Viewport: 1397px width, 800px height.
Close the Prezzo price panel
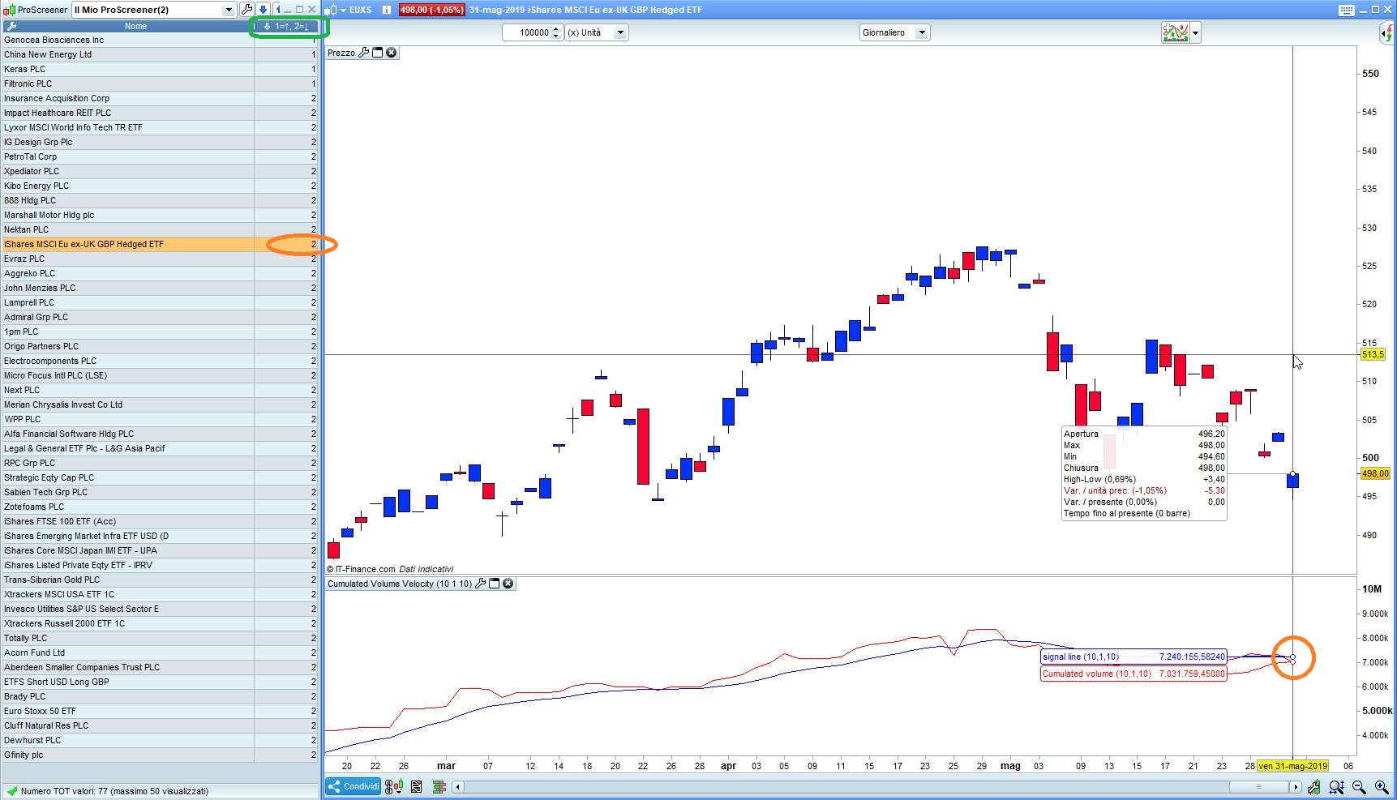[392, 53]
